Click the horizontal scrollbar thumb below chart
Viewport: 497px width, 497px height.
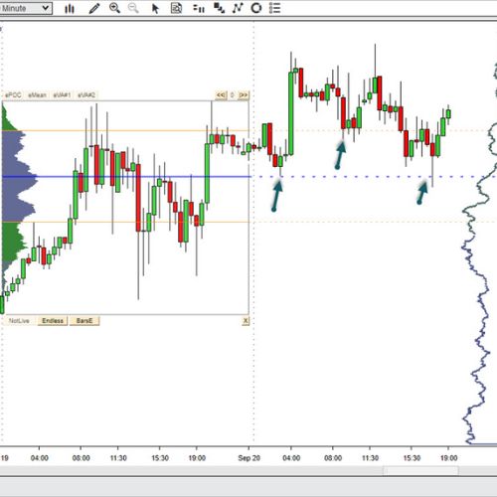[x=420, y=470]
